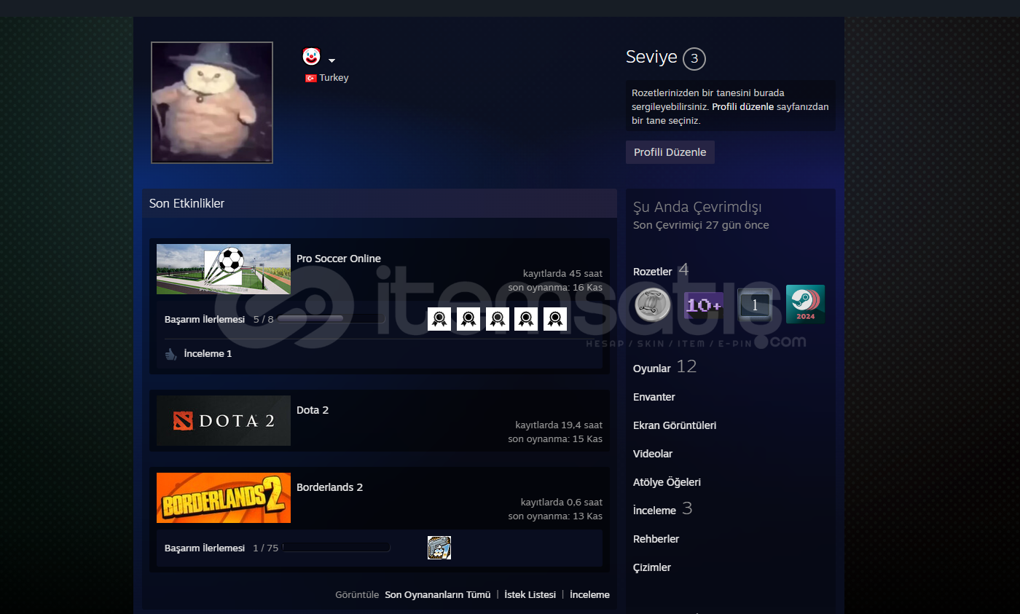Image resolution: width=1020 pixels, height=614 pixels.
Task: Click the Son Etkinlikler header
Action: (187, 204)
